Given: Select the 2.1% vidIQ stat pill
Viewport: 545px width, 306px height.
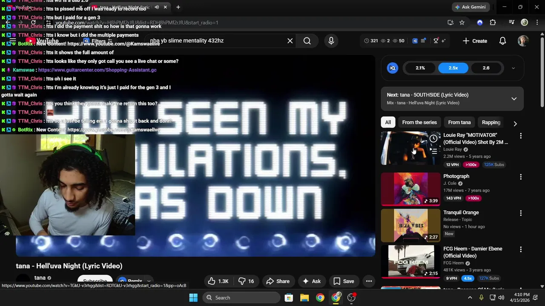Looking at the screenshot, I should [x=420, y=68].
